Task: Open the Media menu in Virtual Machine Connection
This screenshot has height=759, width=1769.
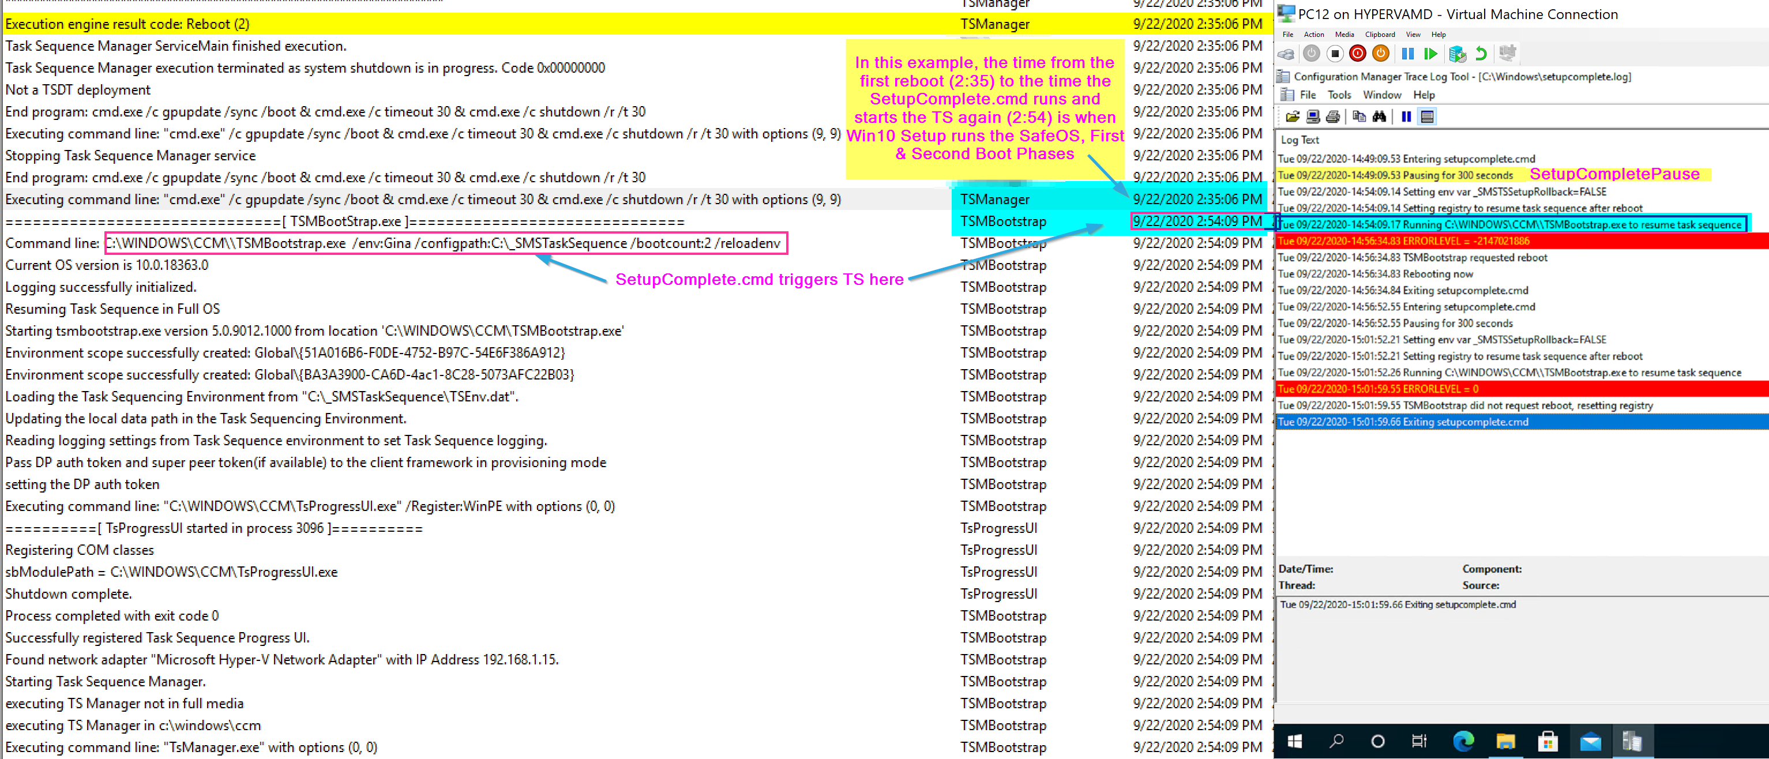Action: [x=1344, y=35]
